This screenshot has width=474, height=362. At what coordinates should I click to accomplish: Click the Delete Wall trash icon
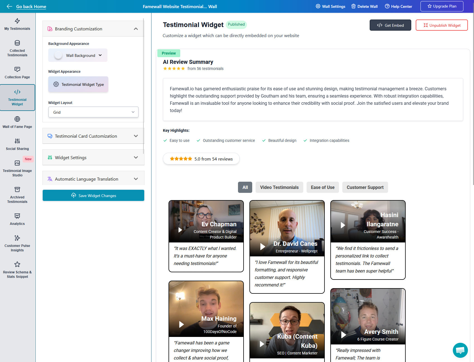[x=353, y=6]
